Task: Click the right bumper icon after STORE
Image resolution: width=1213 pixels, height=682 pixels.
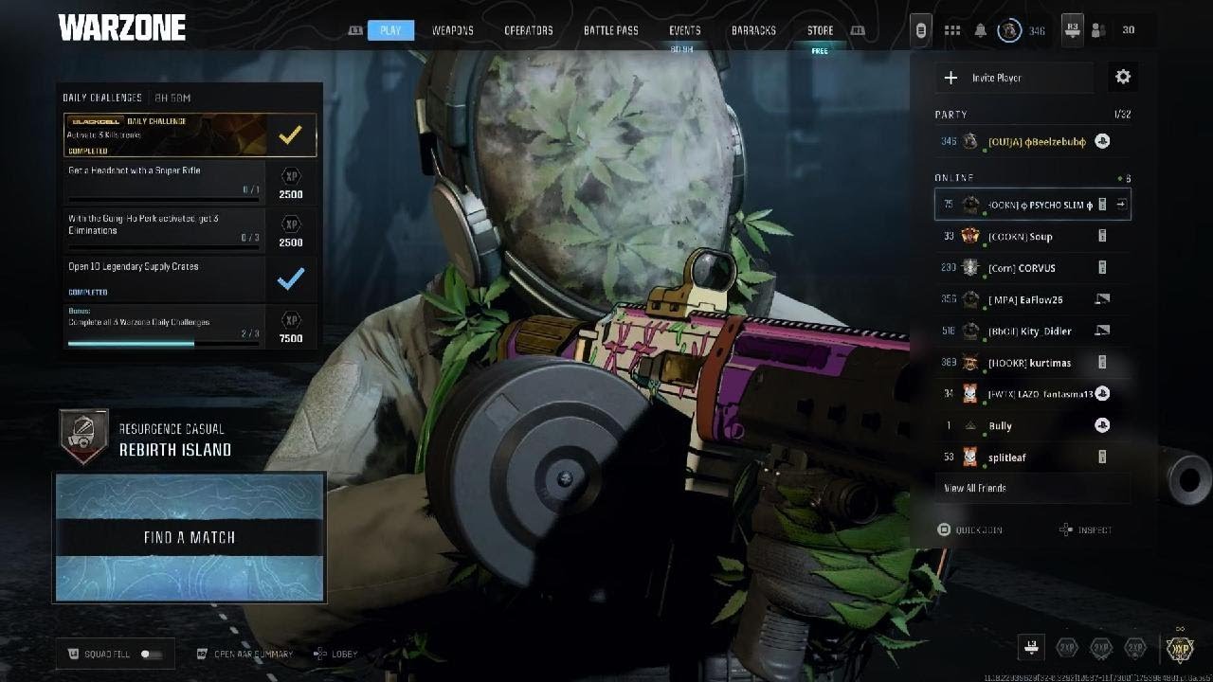Action: [858, 30]
